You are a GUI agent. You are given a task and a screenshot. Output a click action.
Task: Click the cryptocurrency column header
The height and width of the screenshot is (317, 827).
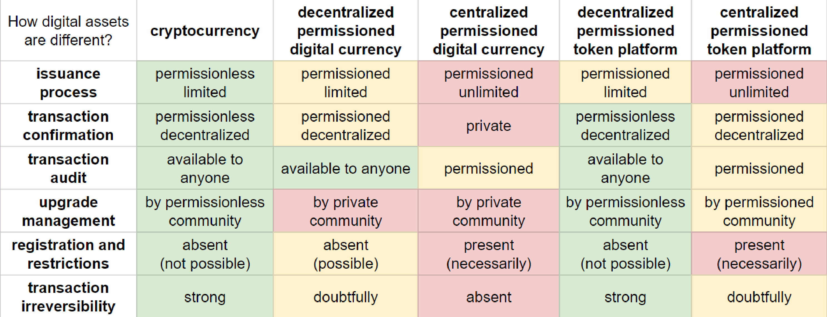(x=205, y=31)
